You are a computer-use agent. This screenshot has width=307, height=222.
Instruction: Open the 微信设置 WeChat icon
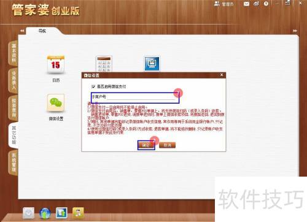point(56,102)
